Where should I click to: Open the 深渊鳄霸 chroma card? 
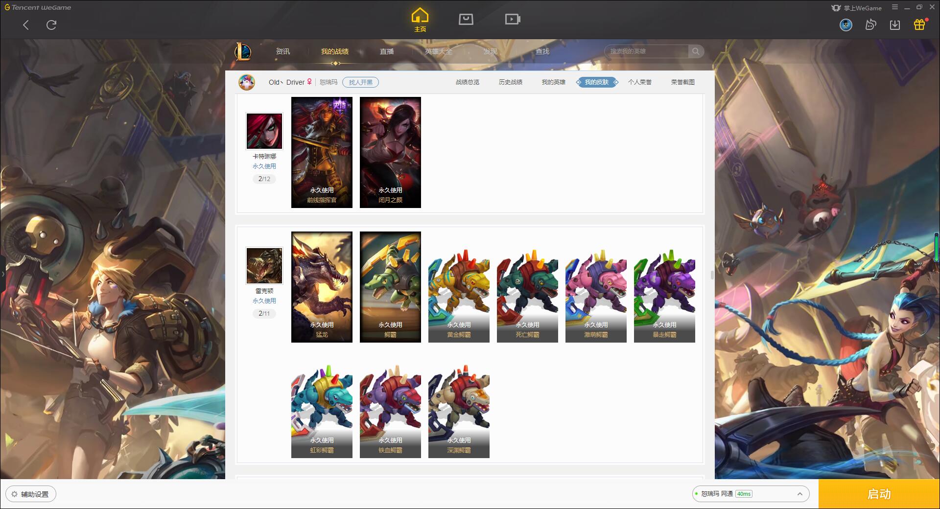[x=459, y=411]
